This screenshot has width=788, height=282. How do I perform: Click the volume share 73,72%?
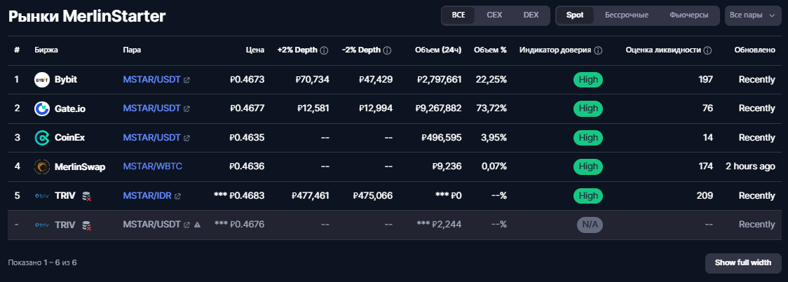click(491, 108)
